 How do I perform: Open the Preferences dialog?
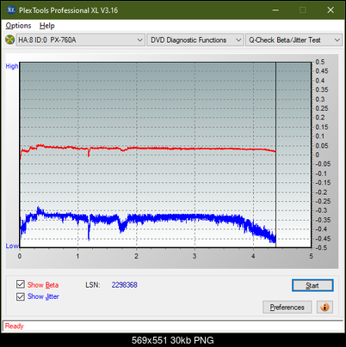(287, 307)
